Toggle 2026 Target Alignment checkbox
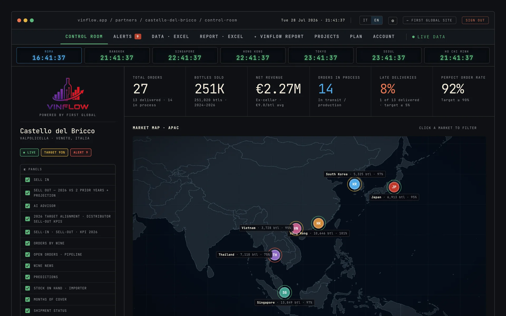The width and height of the screenshot is (506, 316). pos(27,219)
